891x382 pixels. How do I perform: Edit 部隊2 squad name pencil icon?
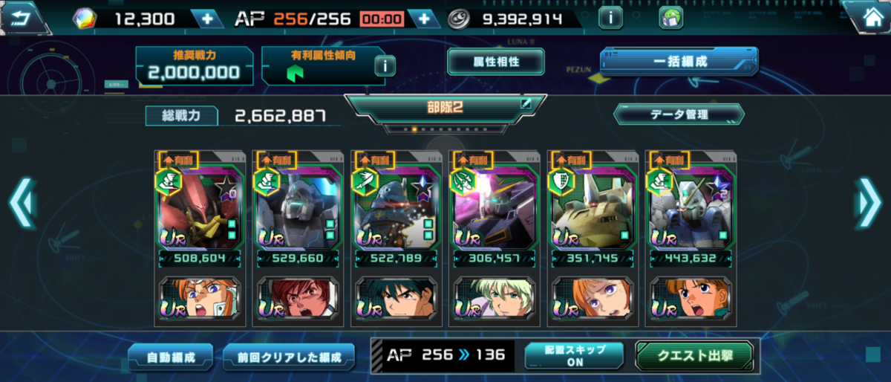click(526, 104)
